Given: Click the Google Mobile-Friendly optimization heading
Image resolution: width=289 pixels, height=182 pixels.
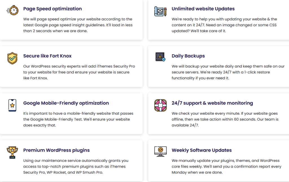Looking at the screenshot, I should (66, 103).
